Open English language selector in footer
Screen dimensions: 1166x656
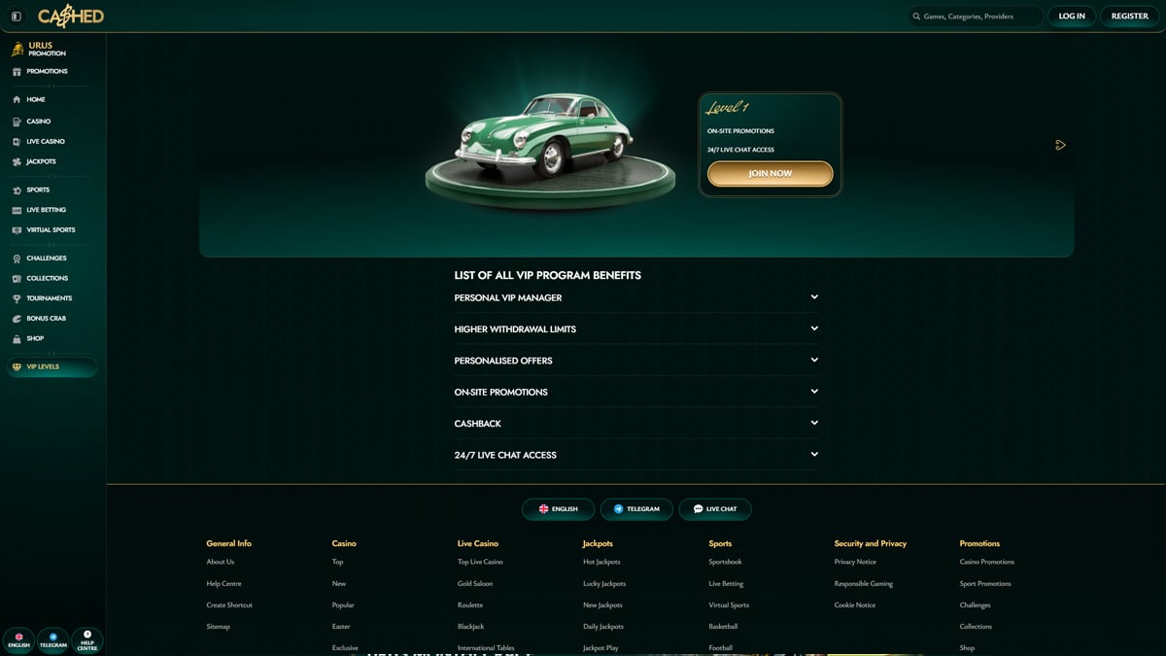[557, 509]
